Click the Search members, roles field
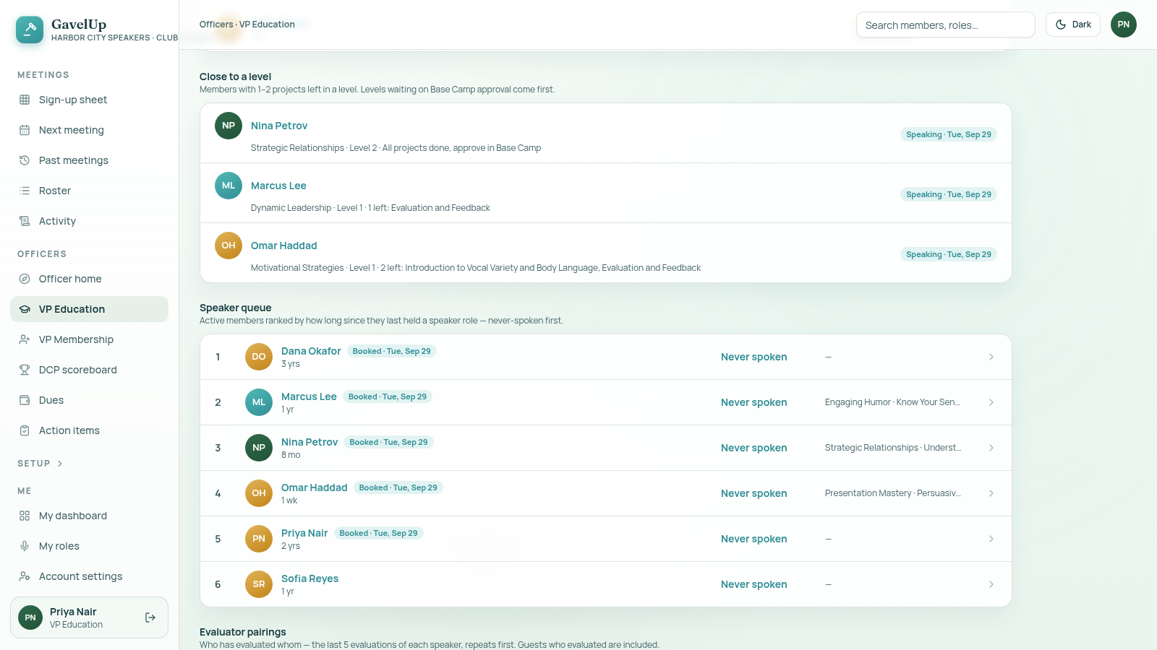This screenshot has width=1157, height=650. pyautogui.click(x=945, y=25)
